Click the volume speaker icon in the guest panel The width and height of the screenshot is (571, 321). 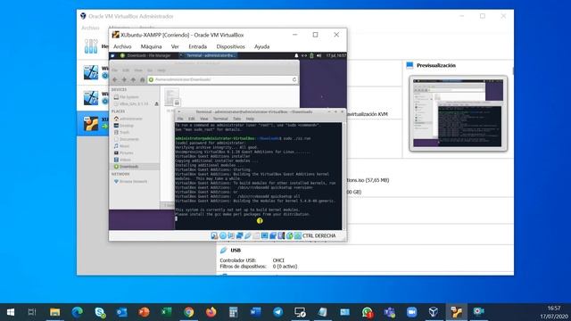(319, 55)
